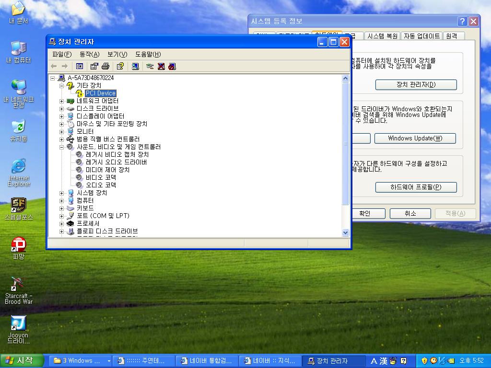
Task: Click the 프로세서 chip icon in the tree
Action: [70, 223]
